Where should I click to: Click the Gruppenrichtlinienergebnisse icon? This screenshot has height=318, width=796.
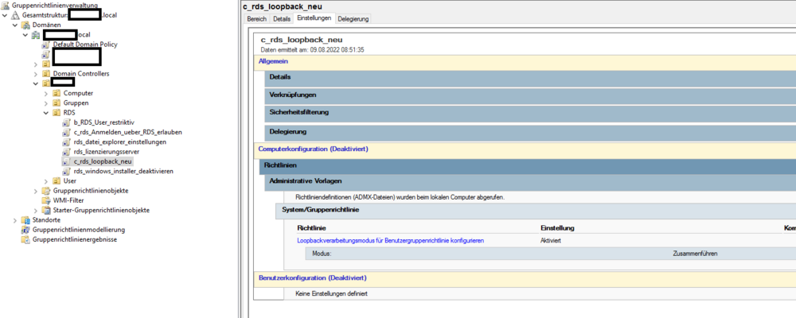[x=25, y=239]
